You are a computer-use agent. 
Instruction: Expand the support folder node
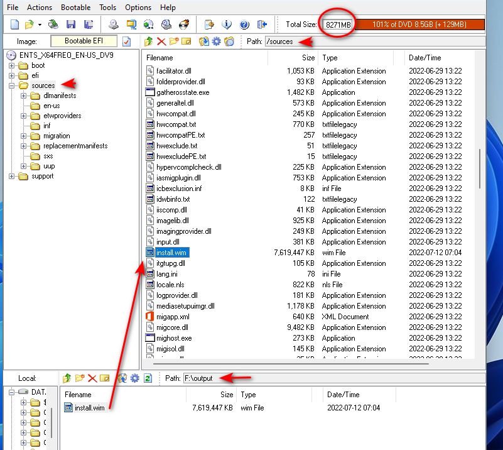(11, 176)
